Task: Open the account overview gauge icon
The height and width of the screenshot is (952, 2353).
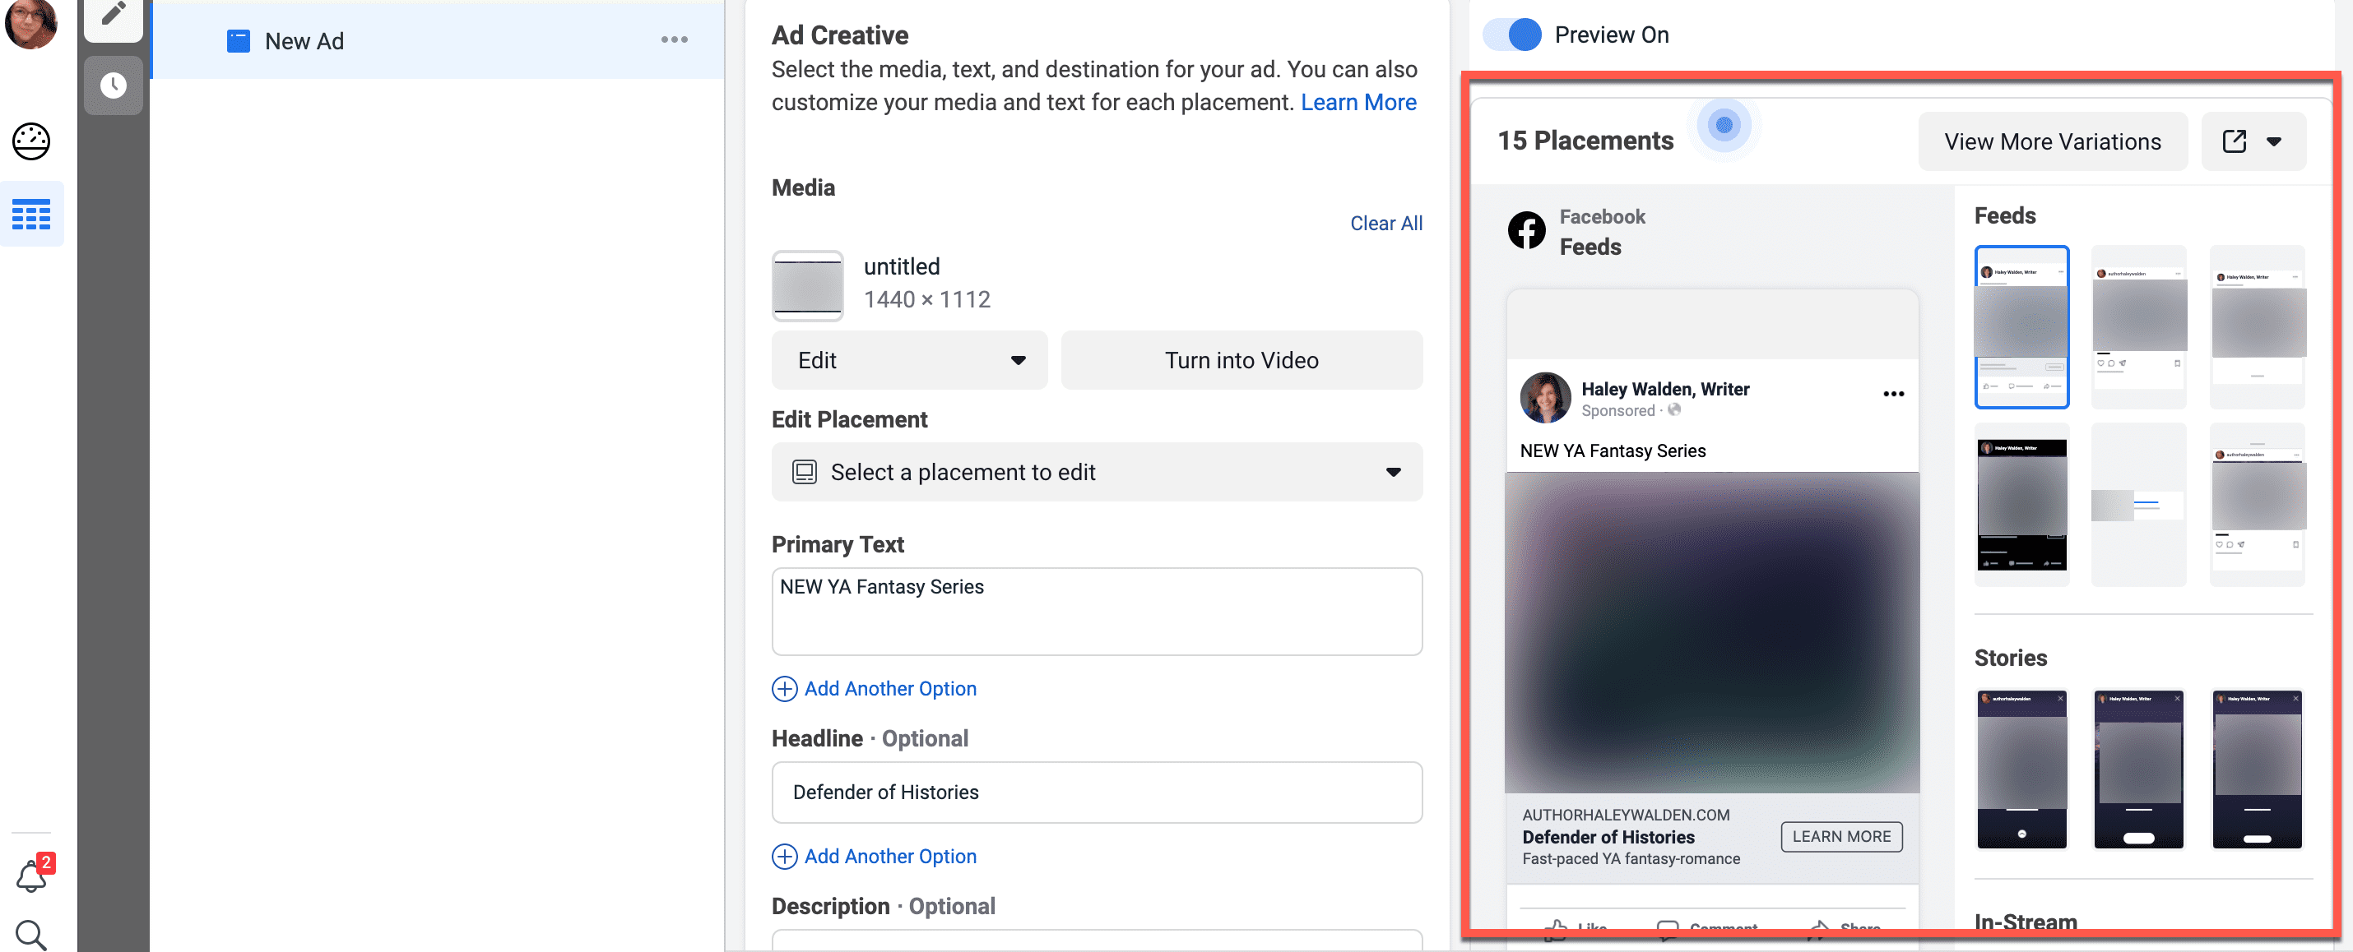Action: [x=31, y=141]
